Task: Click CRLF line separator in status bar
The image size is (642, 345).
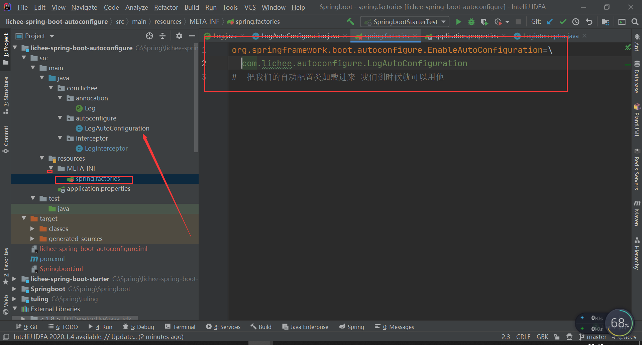Action: click(523, 337)
